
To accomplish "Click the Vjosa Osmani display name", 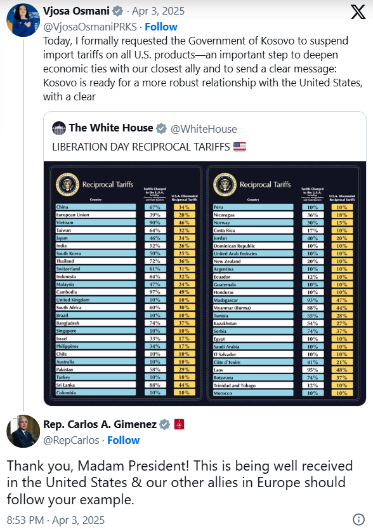I will pos(76,11).
